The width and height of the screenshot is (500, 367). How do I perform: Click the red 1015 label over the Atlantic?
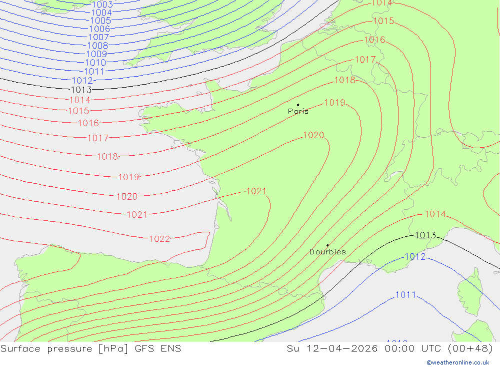click(79, 111)
